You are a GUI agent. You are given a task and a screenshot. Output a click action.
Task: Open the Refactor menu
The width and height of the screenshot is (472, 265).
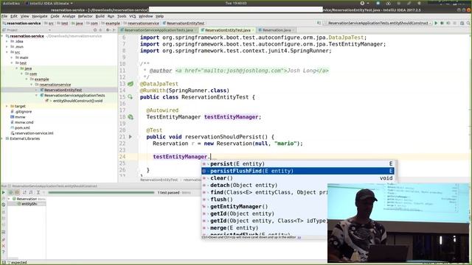pos(86,16)
